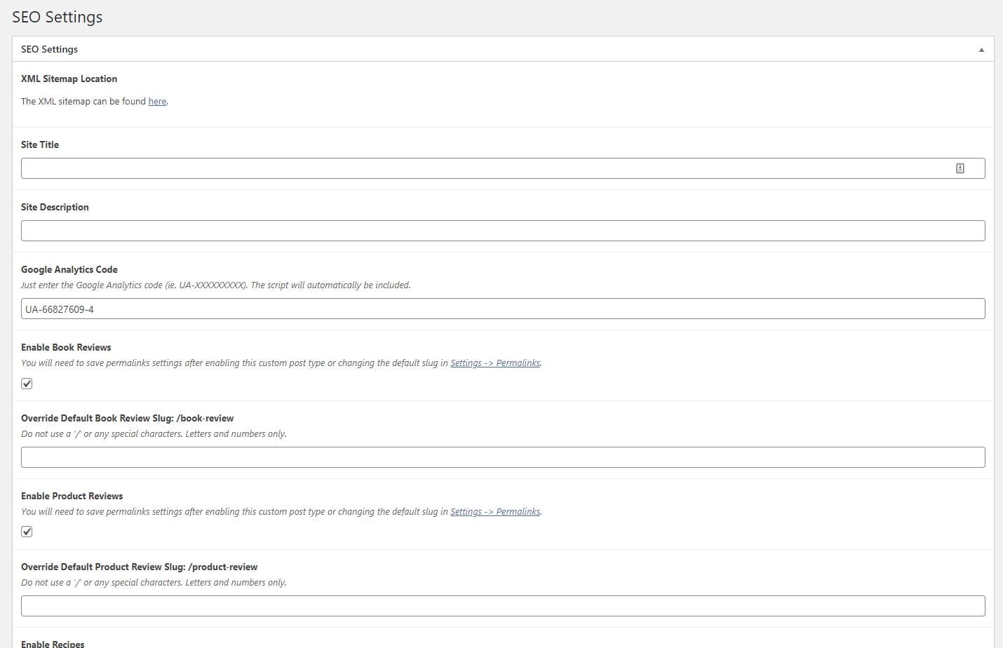Open Settings -> Permalinks link under Product Reviews

[495, 512]
